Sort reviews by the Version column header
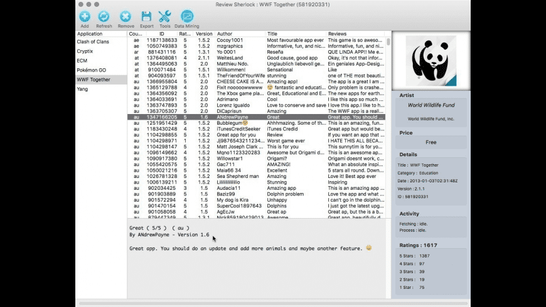The height and width of the screenshot is (307, 546). coord(204,34)
